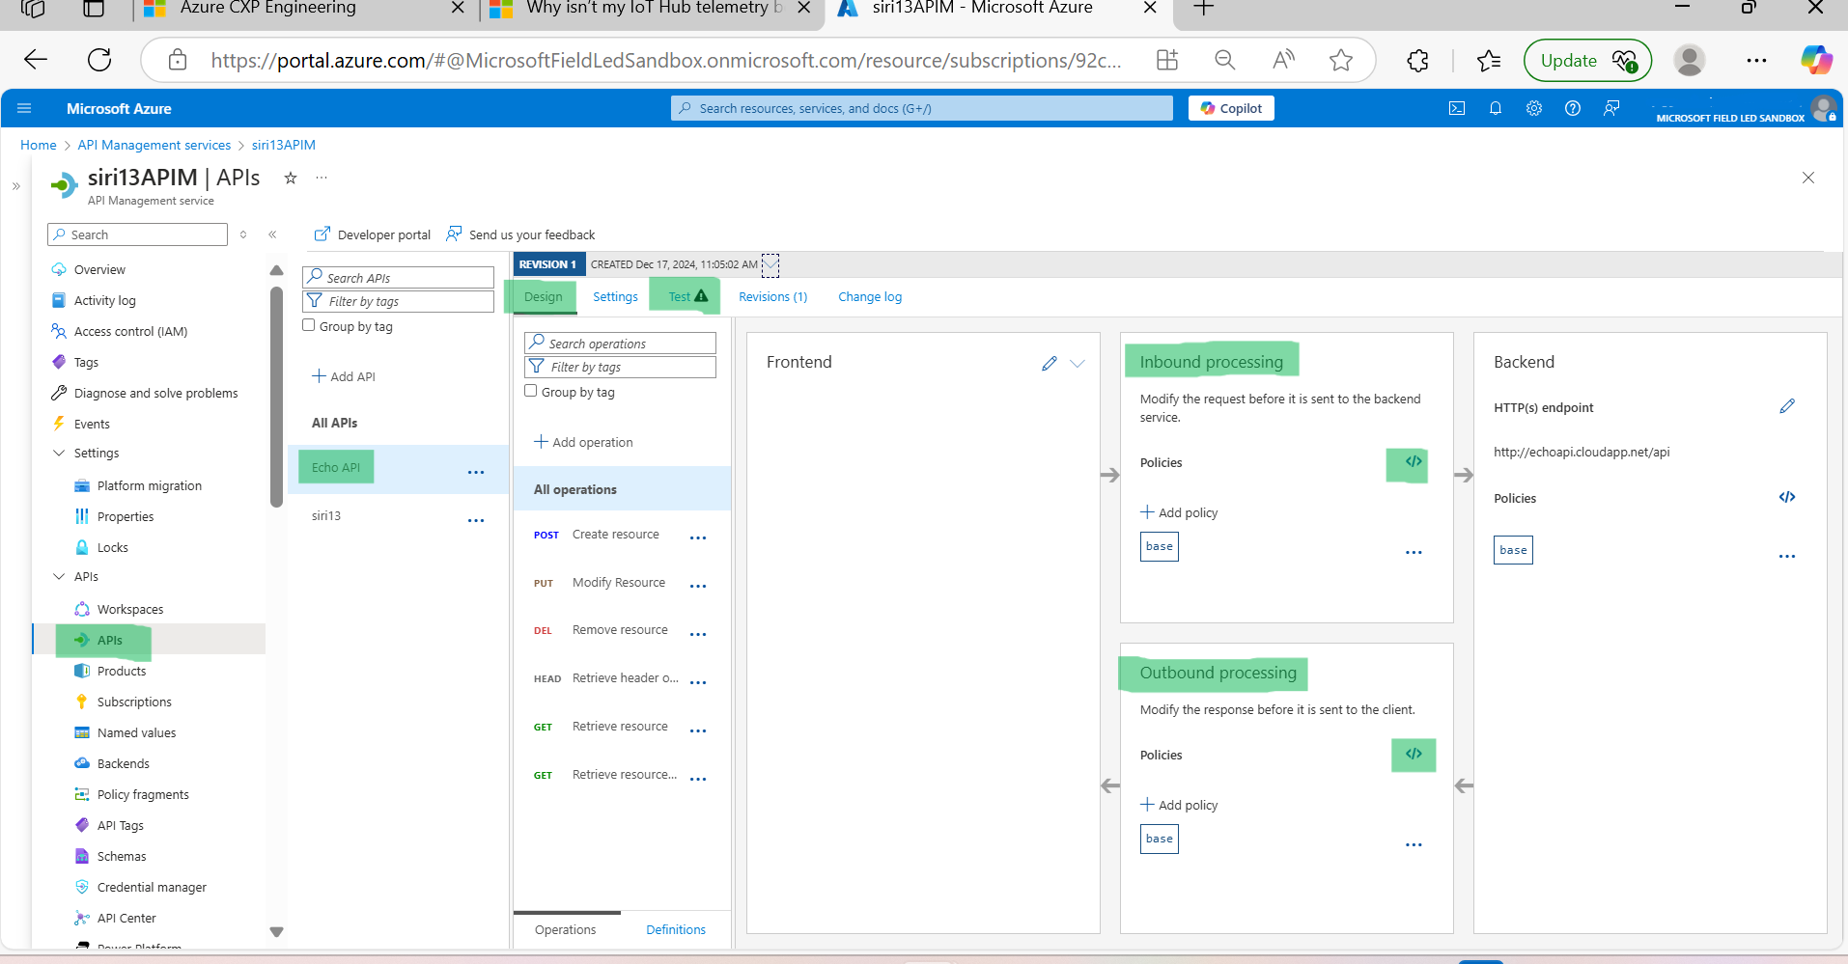1848x964 pixels.
Task: Collapse the left resource menu
Action: 272,234
